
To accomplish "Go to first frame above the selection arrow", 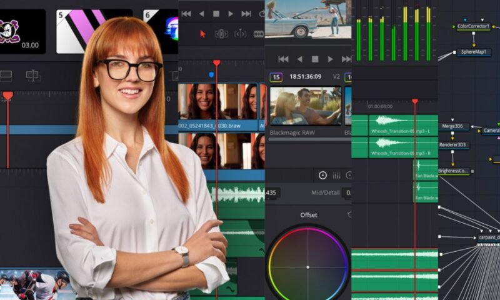I will click(x=186, y=14).
